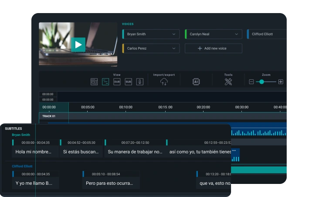Image resolution: width=319 pixels, height=197 pixels.
Task: Open the layout view icon
Action: (x=94, y=82)
